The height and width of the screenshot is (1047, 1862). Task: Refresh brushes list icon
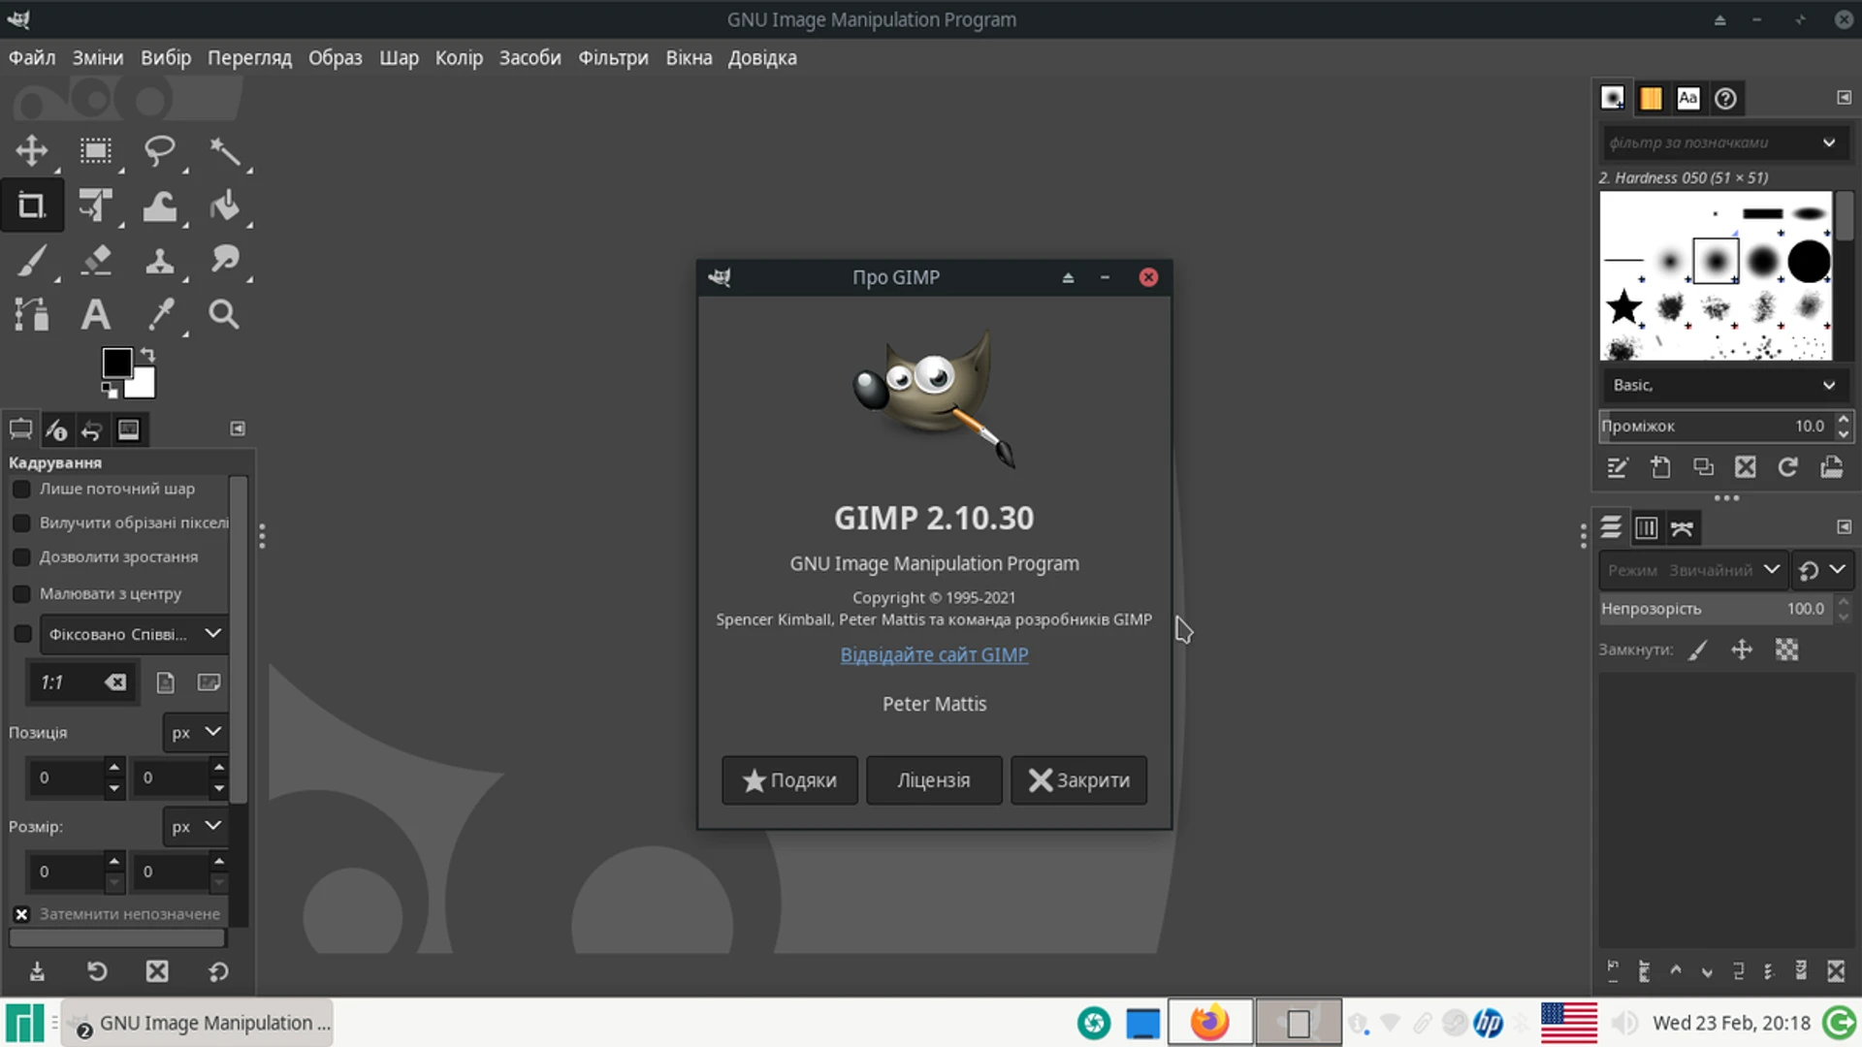click(x=1787, y=467)
